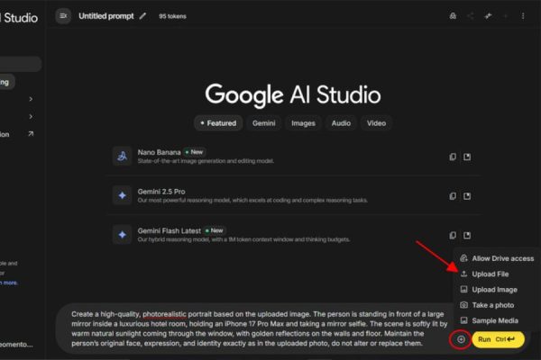Click the pencil icon to rename Untitled prompt
Viewport: 541px width, 360px height.
pos(142,16)
